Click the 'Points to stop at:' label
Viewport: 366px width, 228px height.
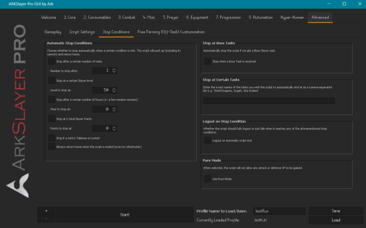pyautogui.click(x=61, y=129)
